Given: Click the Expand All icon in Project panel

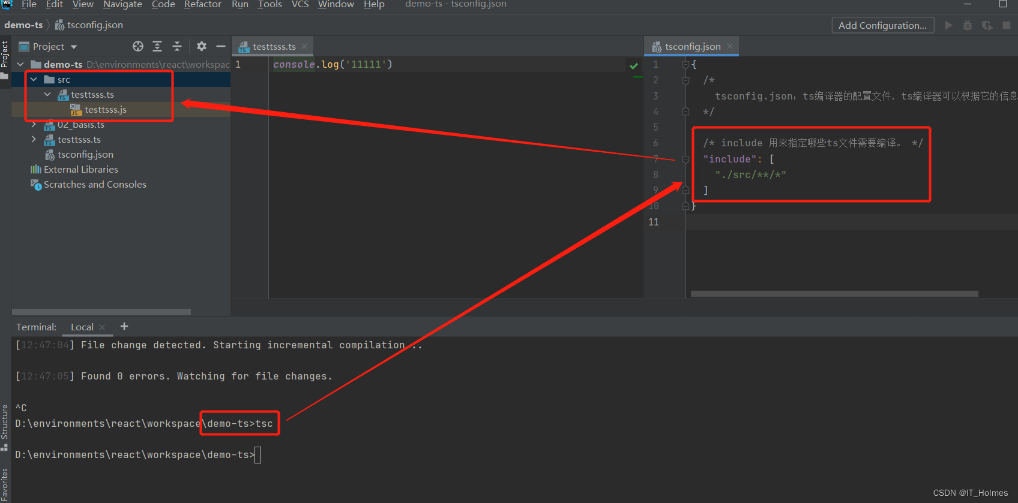Looking at the screenshot, I should pyautogui.click(x=157, y=46).
